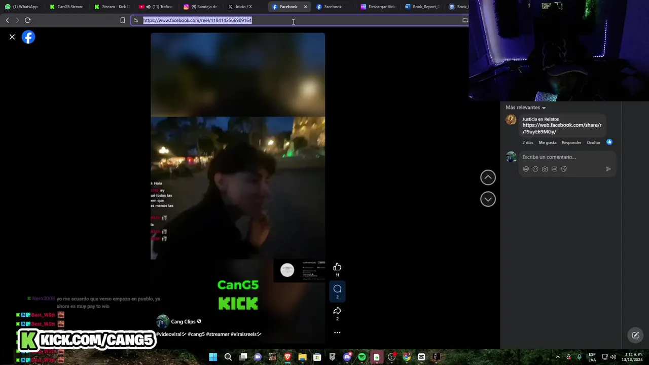
Task: Open the sticker picker in the comment box
Action: tap(564, 169)
